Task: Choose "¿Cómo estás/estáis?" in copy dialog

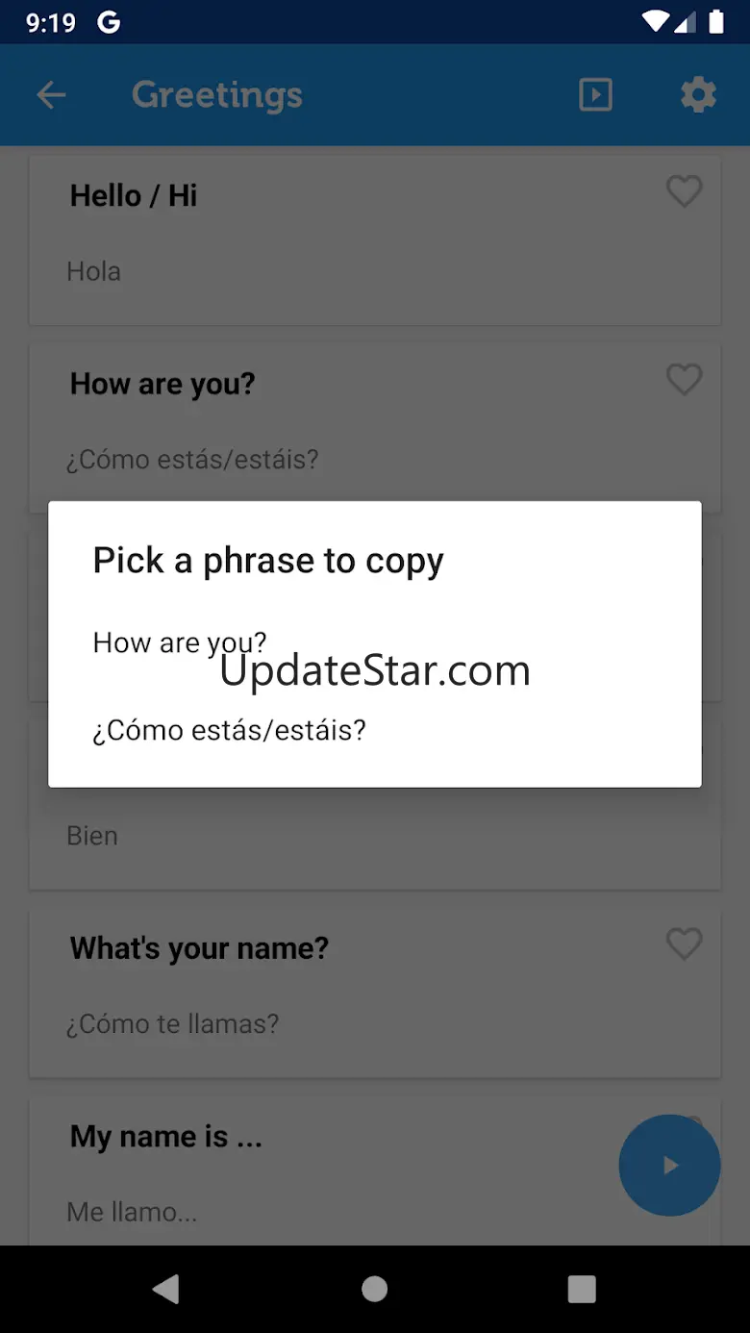Action: (230, 730)
